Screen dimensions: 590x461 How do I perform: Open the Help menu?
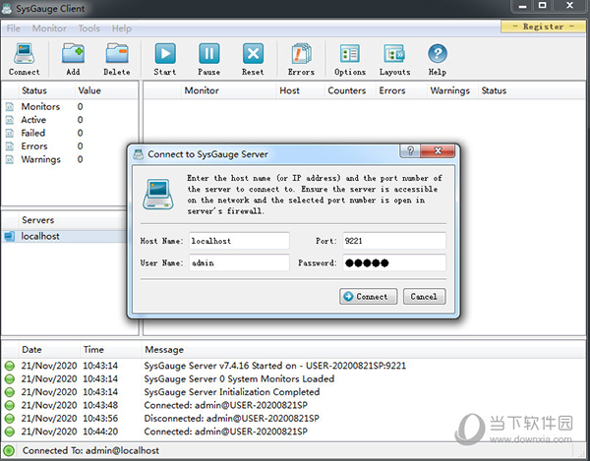point(122,29)
